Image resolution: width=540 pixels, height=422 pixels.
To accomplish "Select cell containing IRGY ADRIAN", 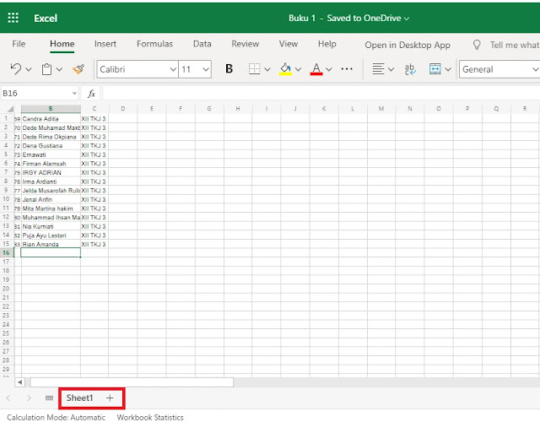I will point(51,172).
